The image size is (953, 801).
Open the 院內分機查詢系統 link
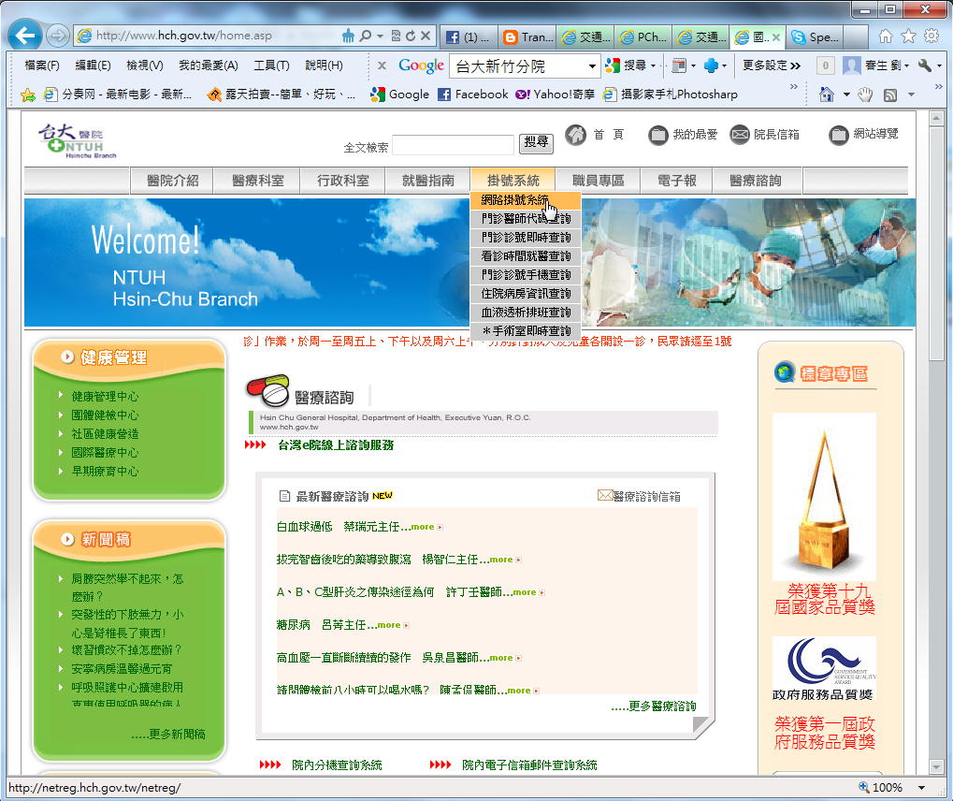point(337,765)
